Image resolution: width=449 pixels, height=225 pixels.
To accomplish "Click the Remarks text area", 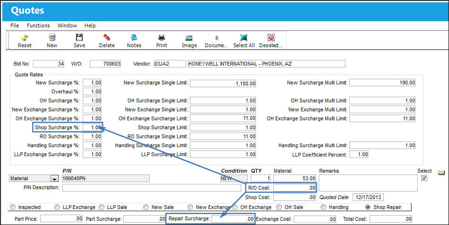I will tap(368, 183).
